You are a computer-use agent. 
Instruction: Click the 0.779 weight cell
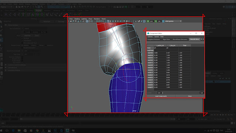(x=172, y=80)
